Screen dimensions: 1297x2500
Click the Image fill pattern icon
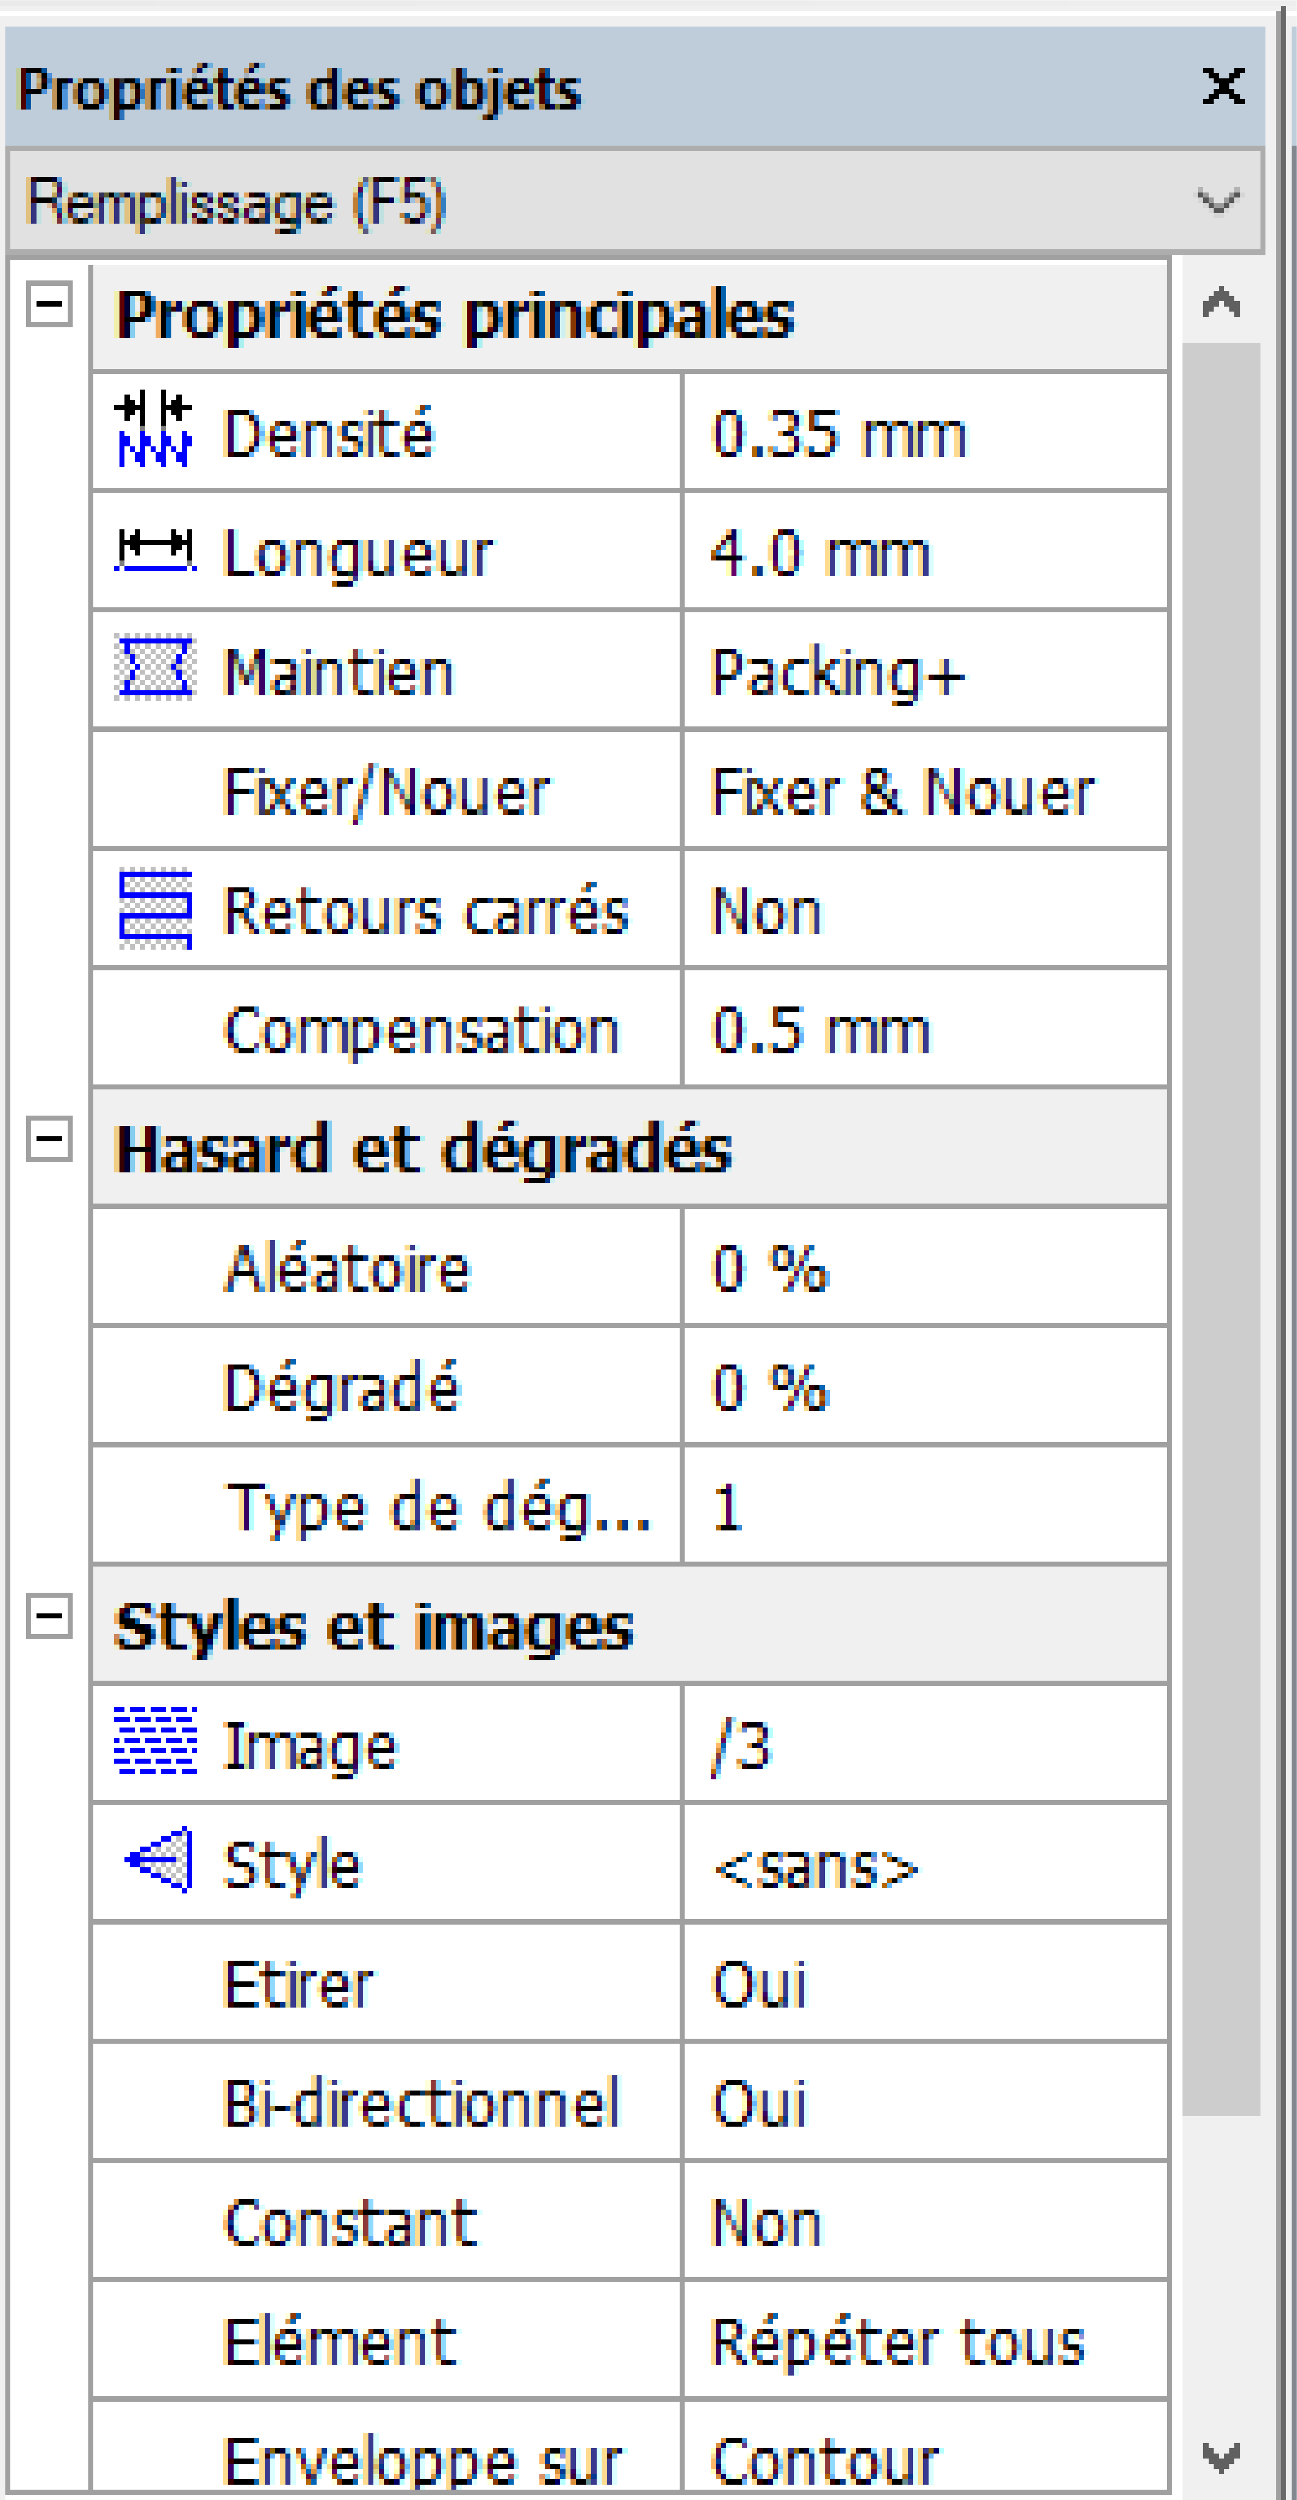155,1740
